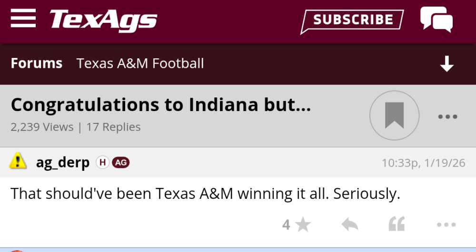Click the maroon AG badge
Viewport: 476px width, 252px height.
[121, 163]
